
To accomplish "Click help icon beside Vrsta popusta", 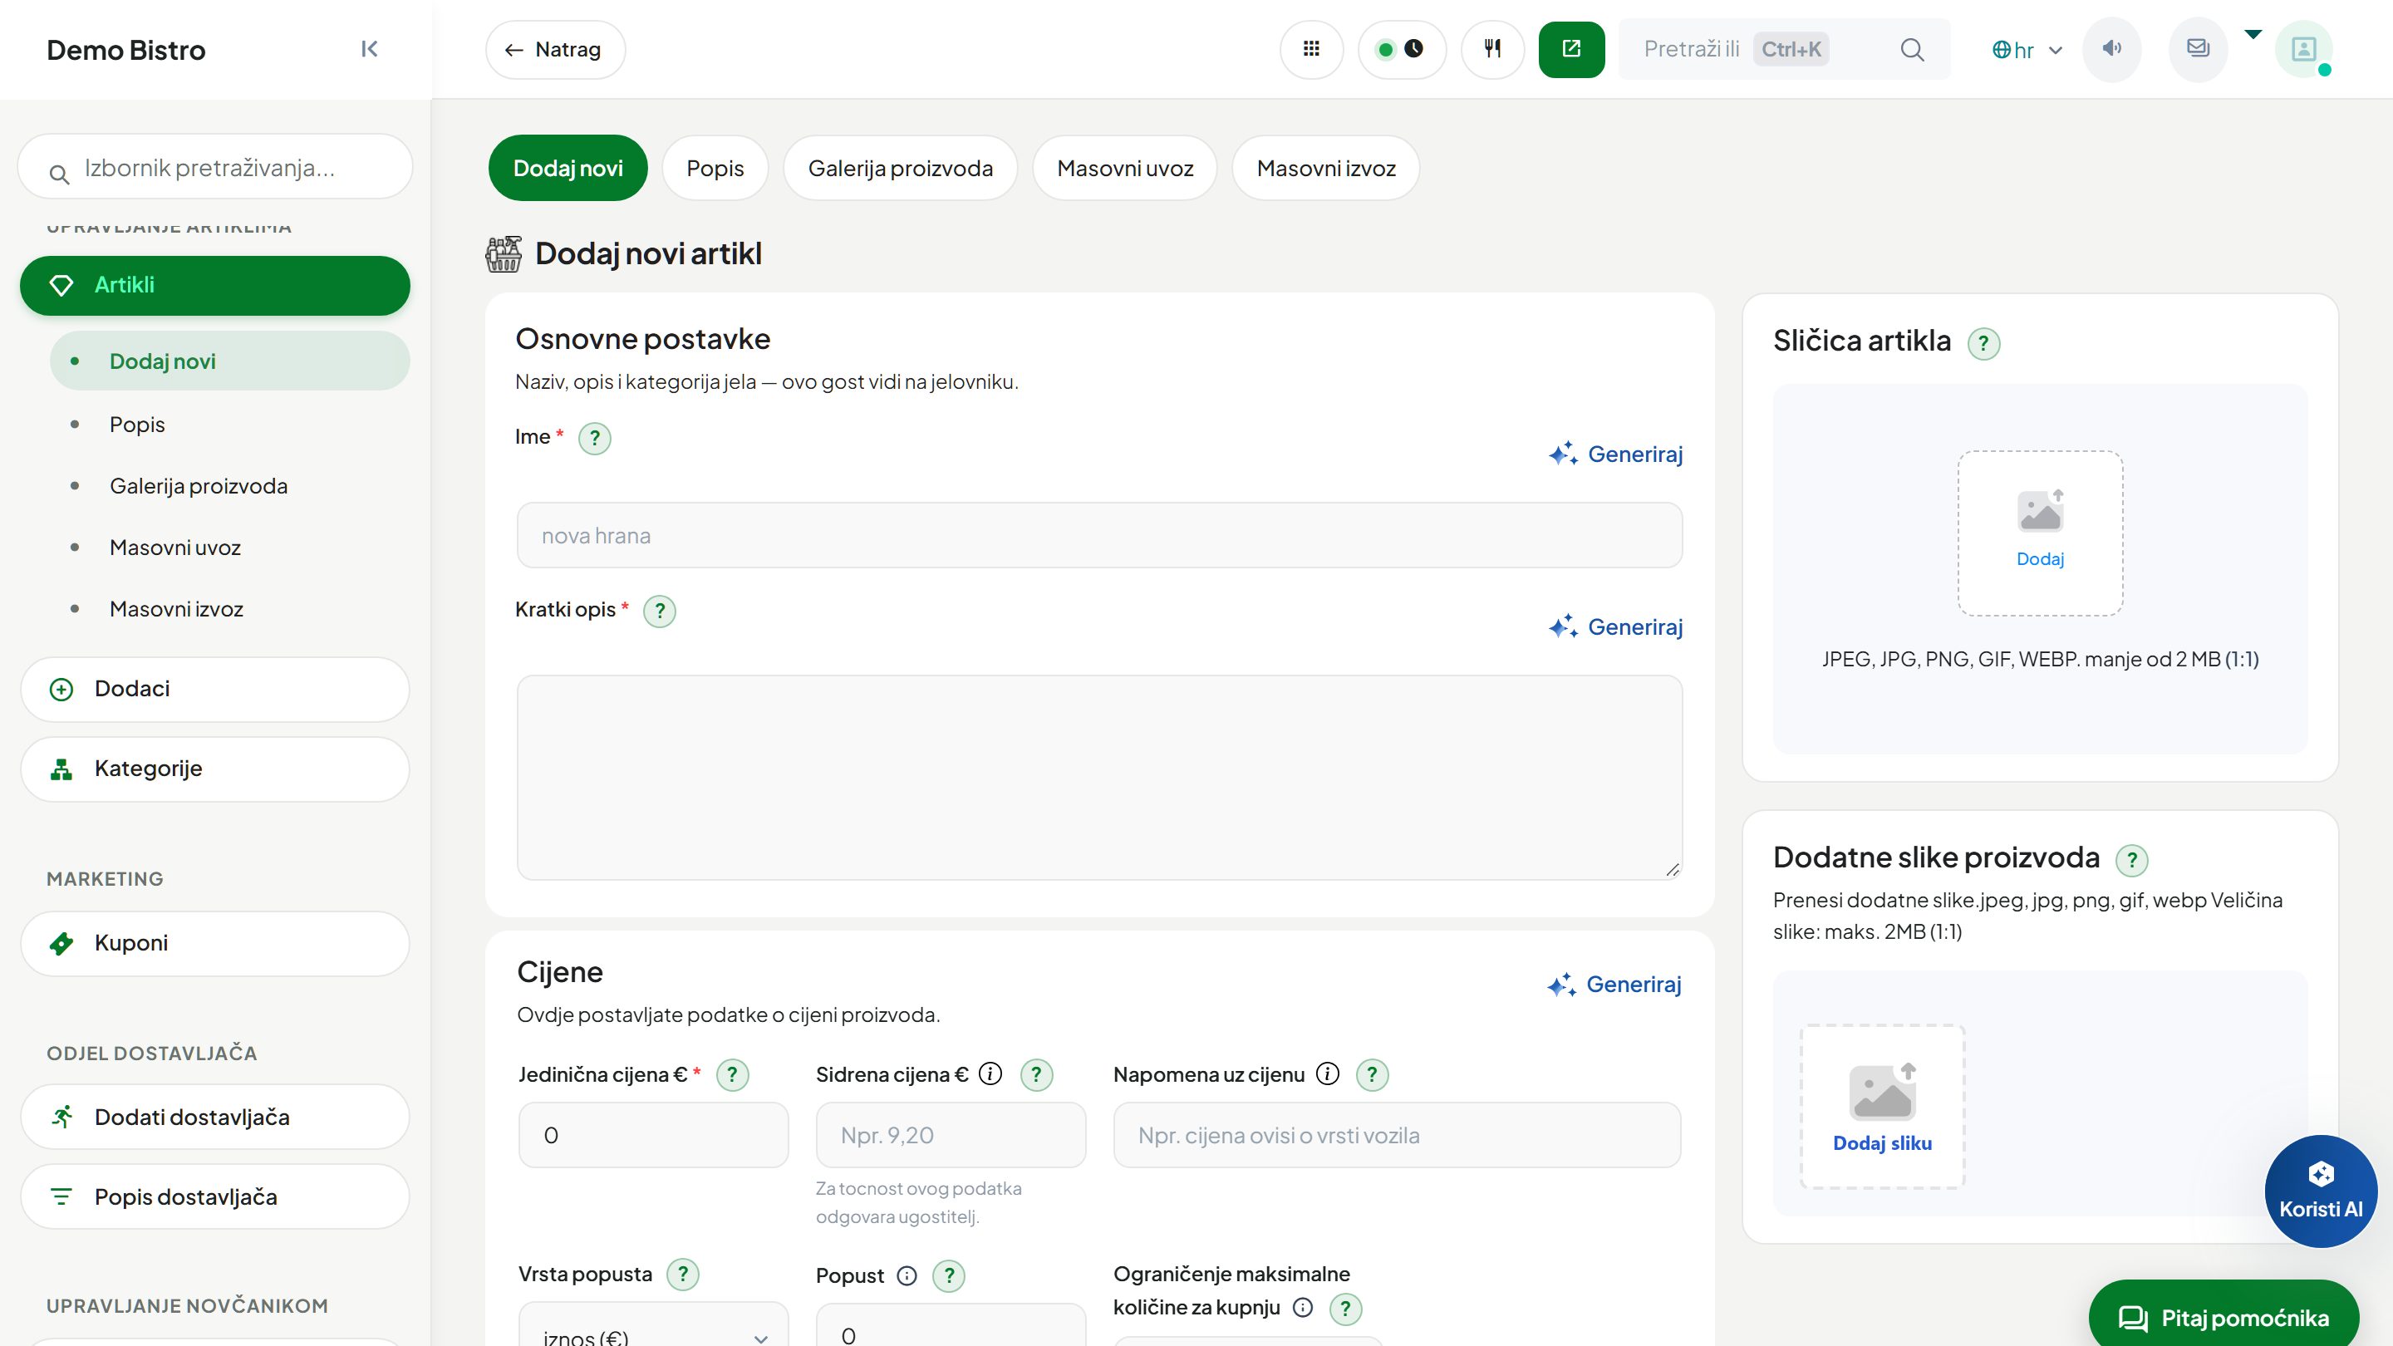I will pos(683,1275).
